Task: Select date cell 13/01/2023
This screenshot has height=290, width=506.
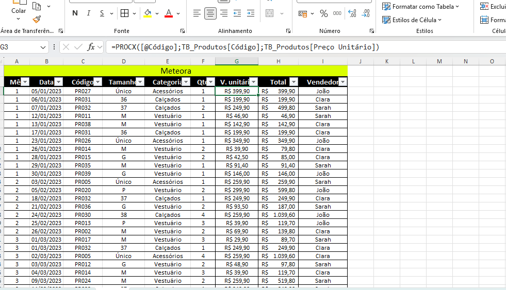Action: click(x=46, y=124)
